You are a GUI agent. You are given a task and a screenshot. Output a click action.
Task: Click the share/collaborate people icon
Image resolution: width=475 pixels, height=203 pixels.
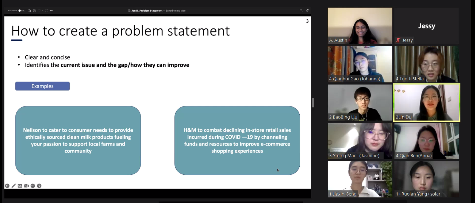[x=307, y=11]
